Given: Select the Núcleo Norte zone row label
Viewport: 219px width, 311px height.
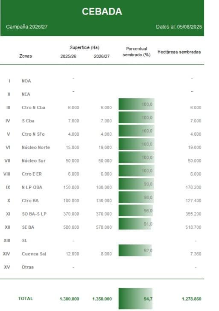Looking at the screenshot, I should pos(36,147).
